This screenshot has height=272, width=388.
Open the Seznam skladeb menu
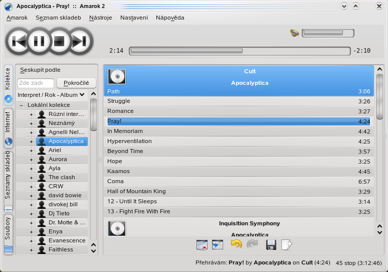pos(58,18)
